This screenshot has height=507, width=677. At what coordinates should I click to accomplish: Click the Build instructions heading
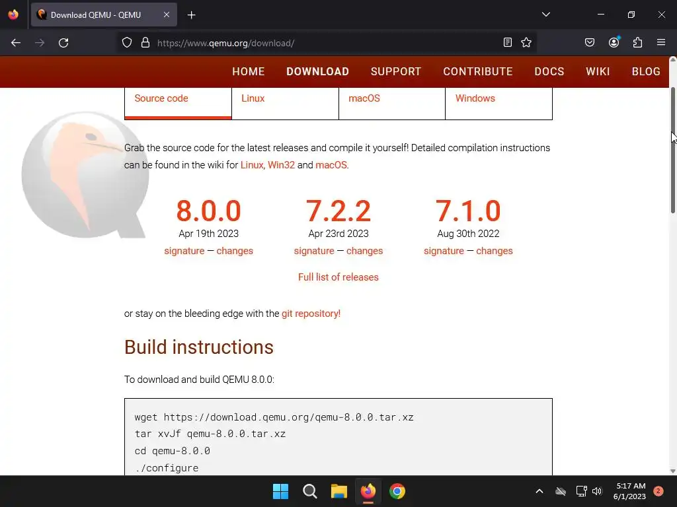click(199, 347)
